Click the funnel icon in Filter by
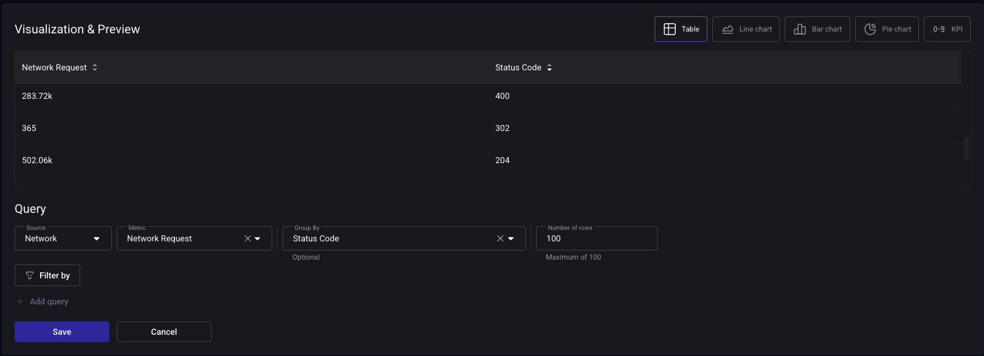 click(x=30, y=275)
